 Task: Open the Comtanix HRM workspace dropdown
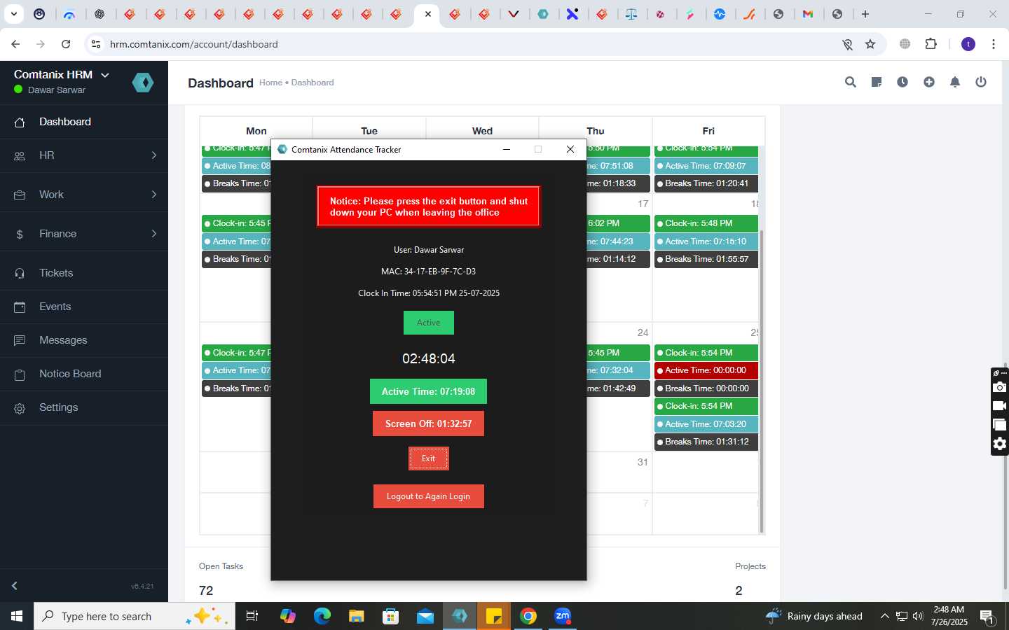coord(105,75)
